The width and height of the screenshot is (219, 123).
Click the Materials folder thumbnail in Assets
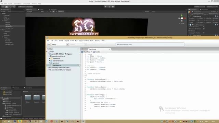pos(37,97)
